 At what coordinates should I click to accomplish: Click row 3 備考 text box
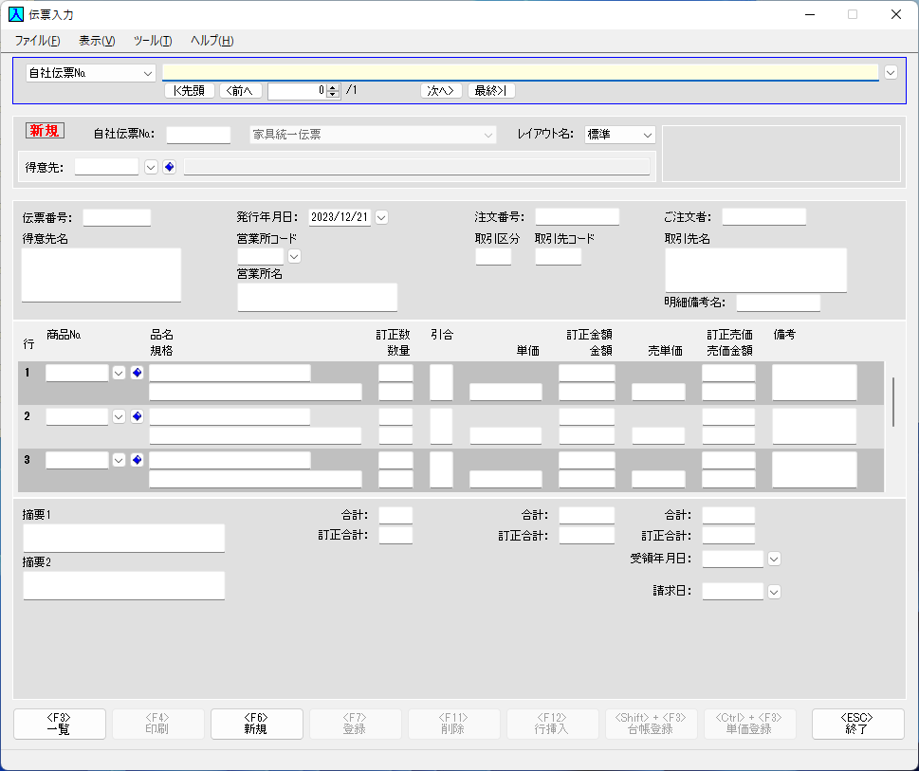point(814,469)
